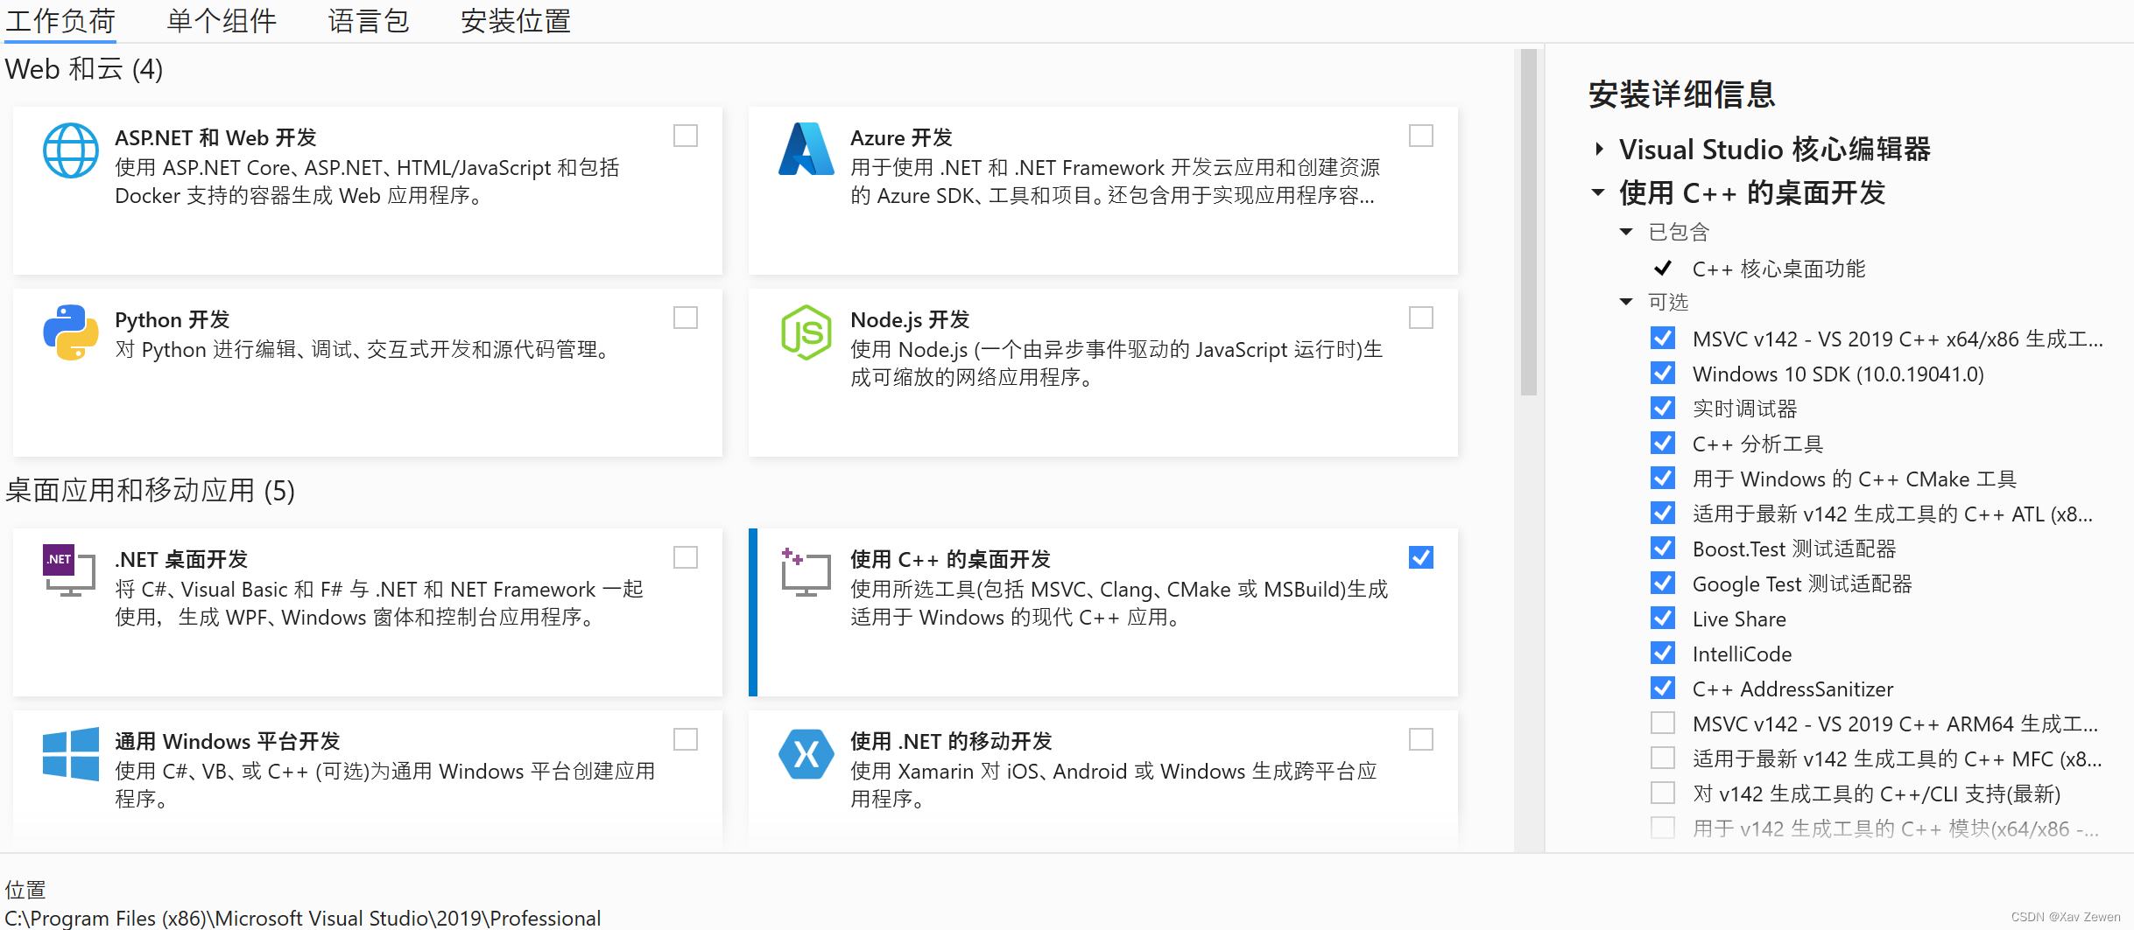Check the Azure 开发 workload checkbox

[x=1421, y=136]
